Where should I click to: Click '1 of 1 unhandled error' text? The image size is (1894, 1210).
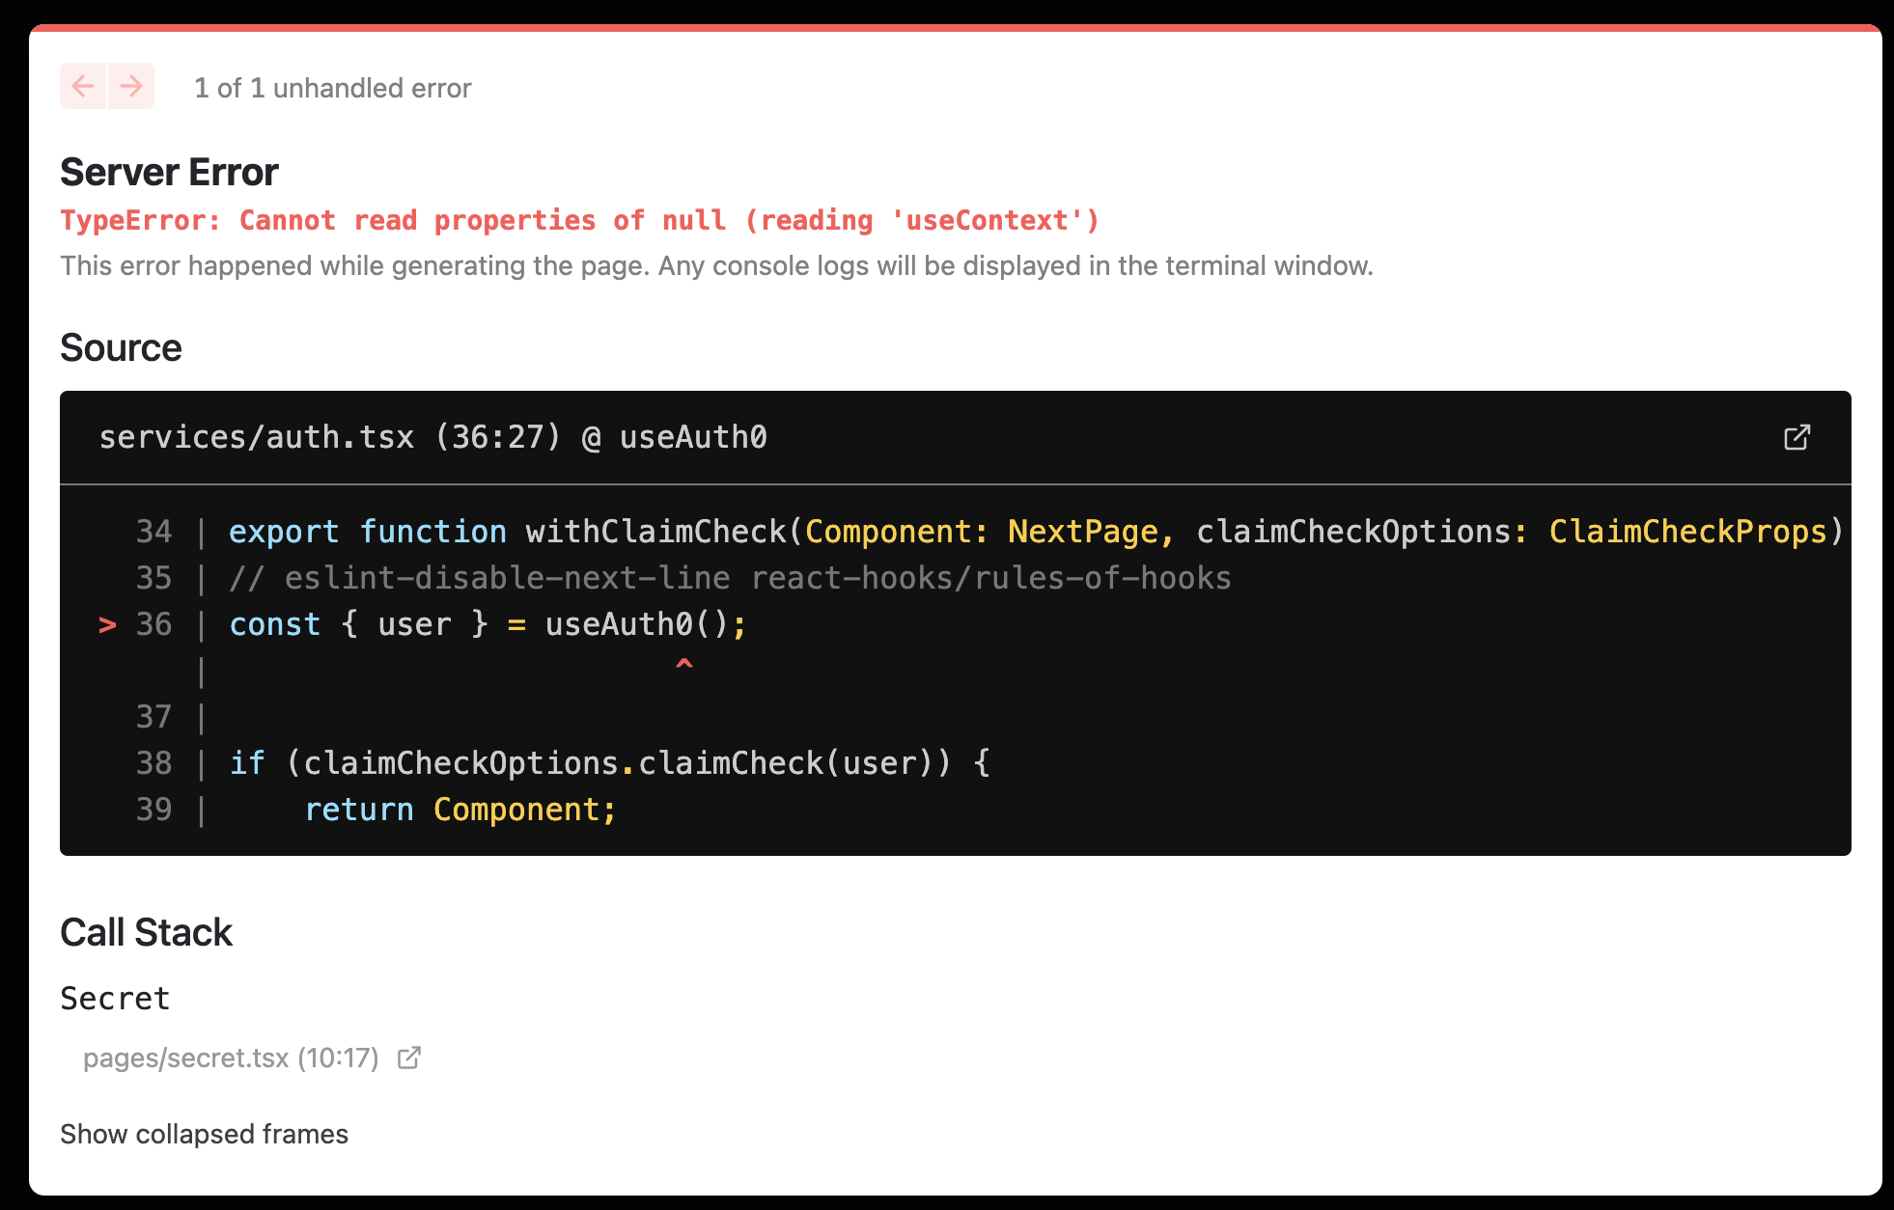[333, 88]
